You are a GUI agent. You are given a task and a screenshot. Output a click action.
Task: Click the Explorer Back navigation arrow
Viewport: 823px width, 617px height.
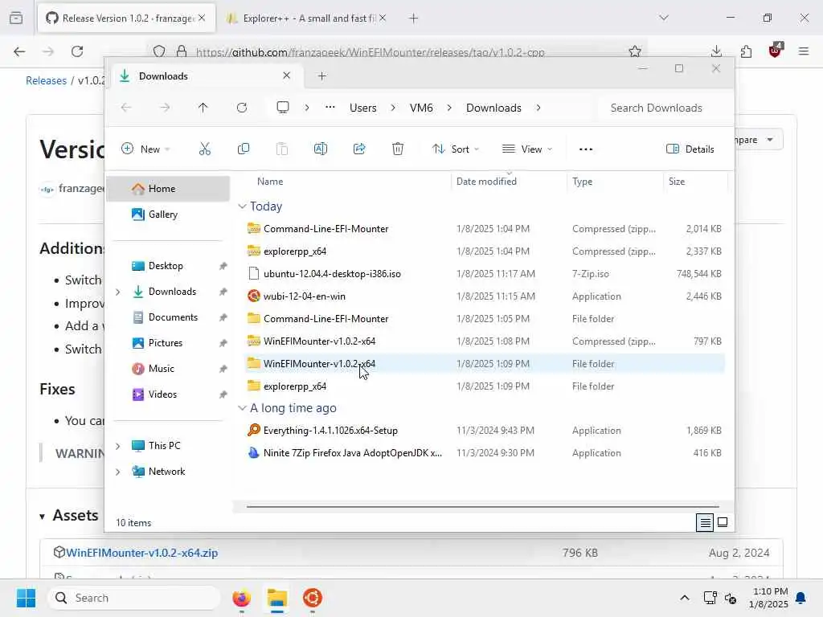point(126,108)
